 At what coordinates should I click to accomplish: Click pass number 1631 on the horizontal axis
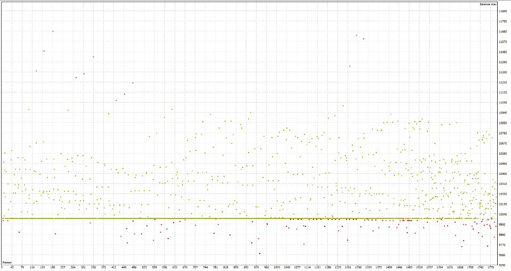pyautogui.click(x=450, y=267)
